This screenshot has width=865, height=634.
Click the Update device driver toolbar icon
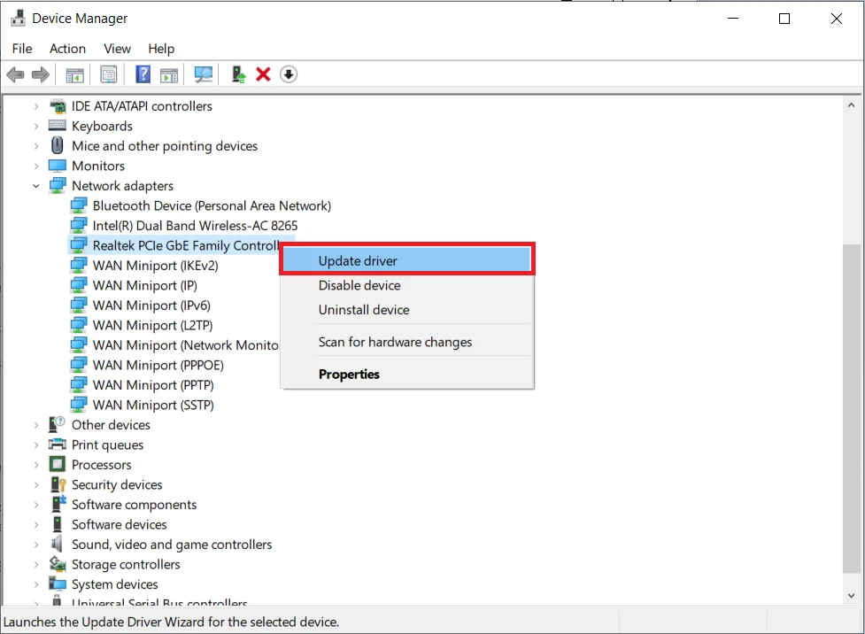238,74
